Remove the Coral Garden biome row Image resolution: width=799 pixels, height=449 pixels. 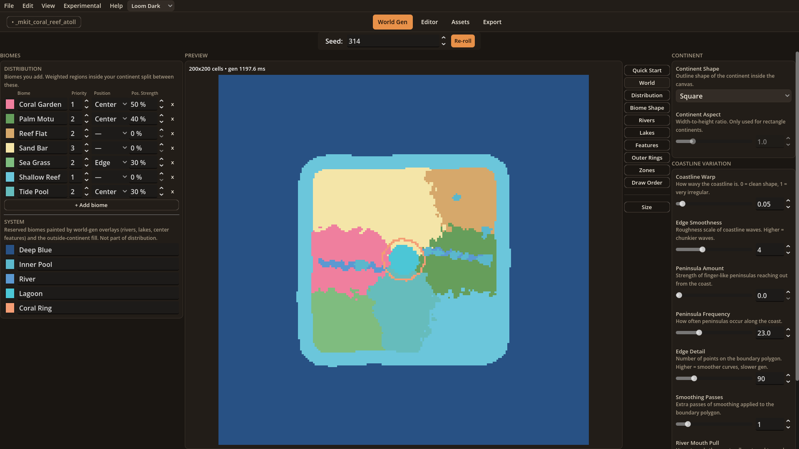tap(172, 104)
